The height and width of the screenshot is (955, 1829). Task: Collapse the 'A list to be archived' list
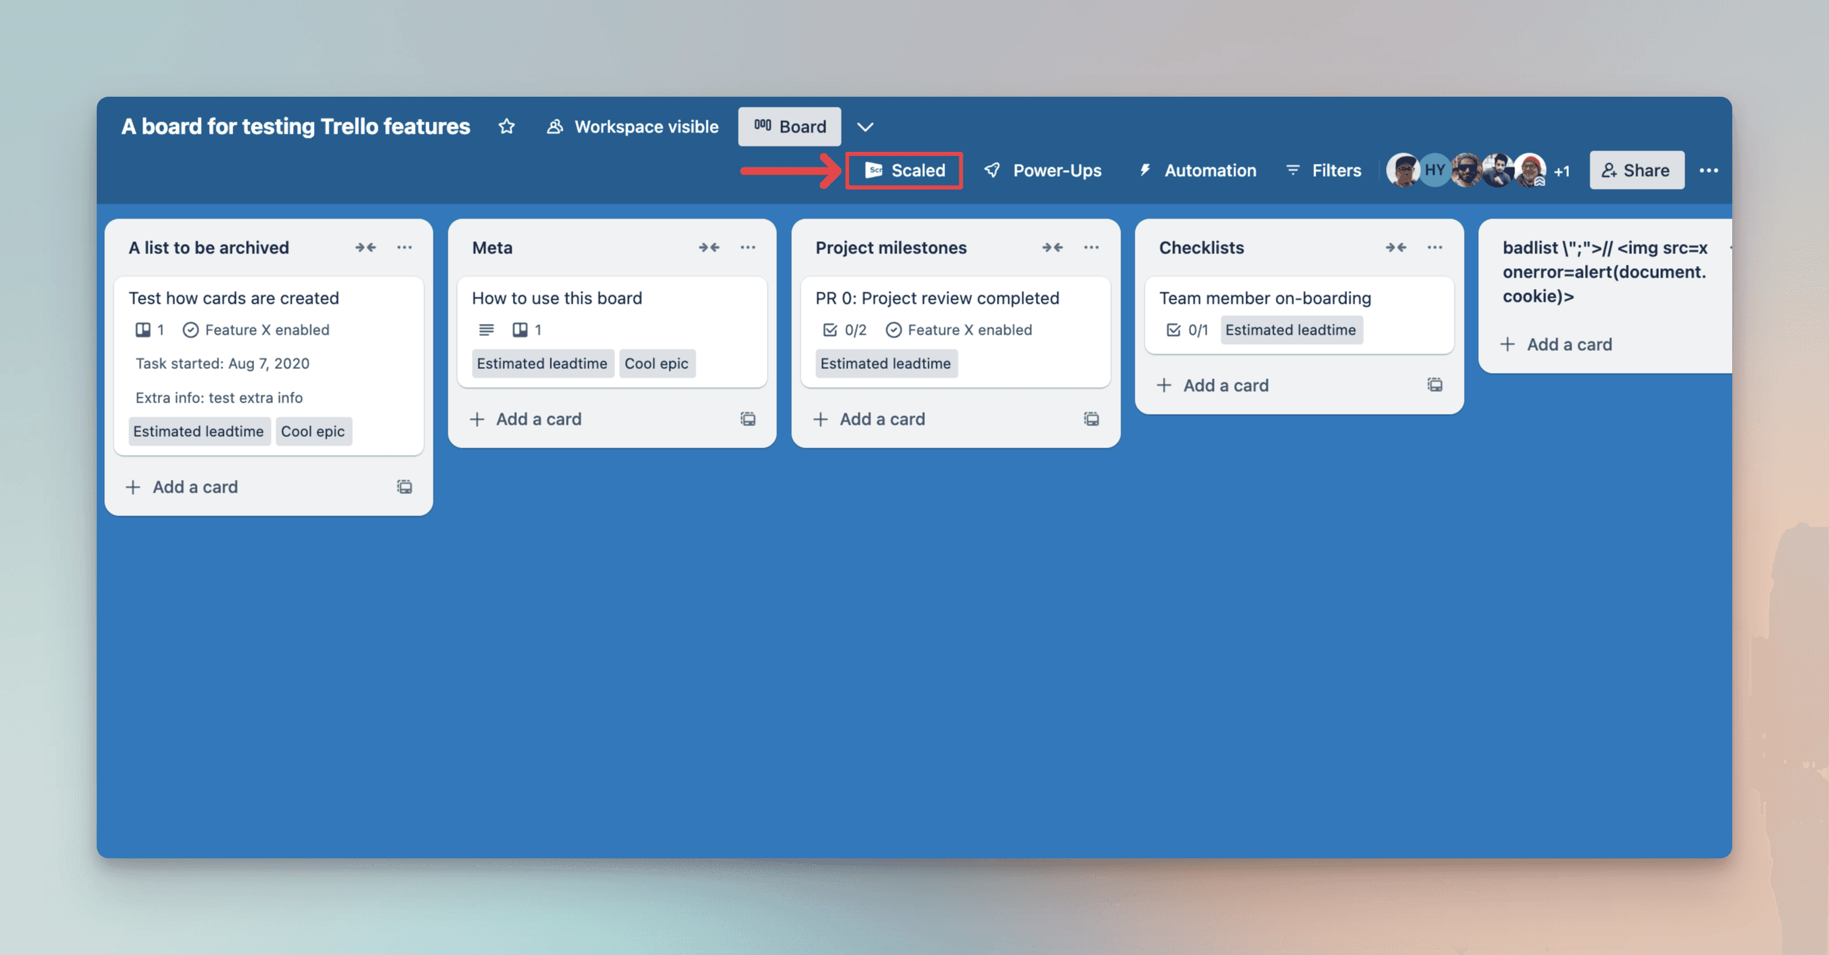click(365, 247)
